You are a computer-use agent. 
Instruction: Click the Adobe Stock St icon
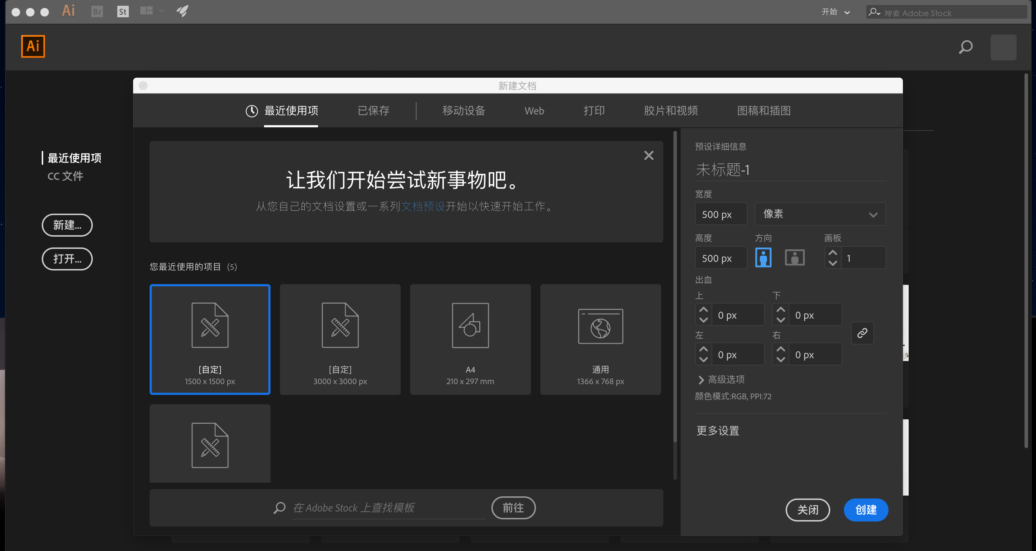[123, 12]
